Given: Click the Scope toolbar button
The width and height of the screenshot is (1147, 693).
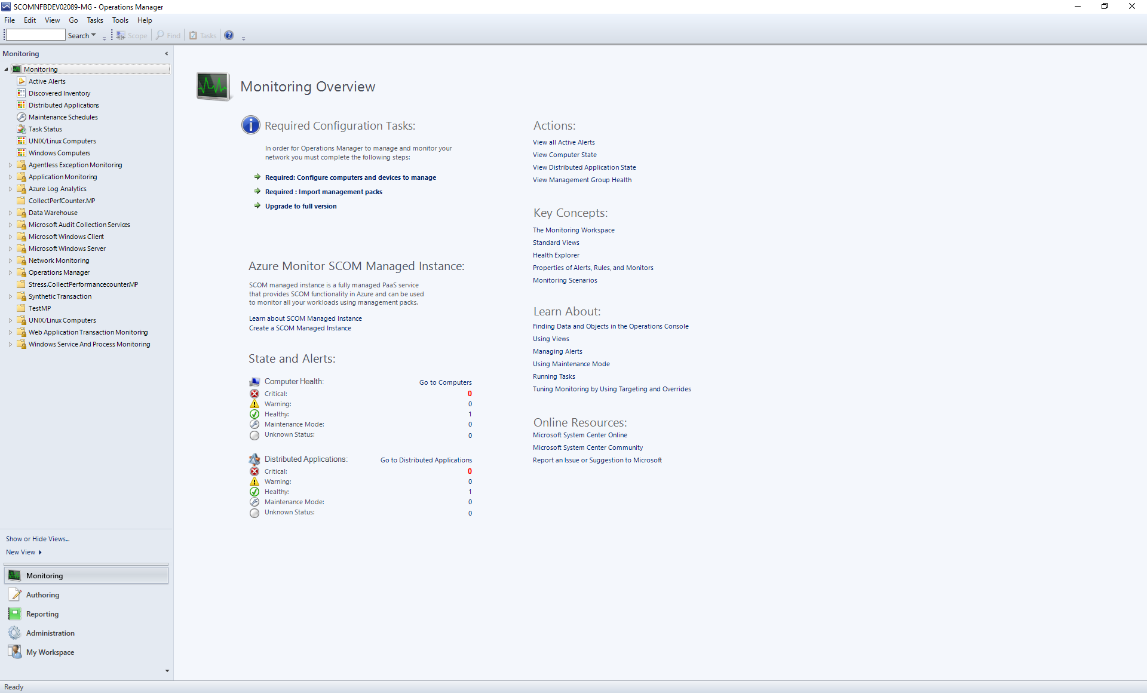Looking at the screenshot, I should point(132,35).
